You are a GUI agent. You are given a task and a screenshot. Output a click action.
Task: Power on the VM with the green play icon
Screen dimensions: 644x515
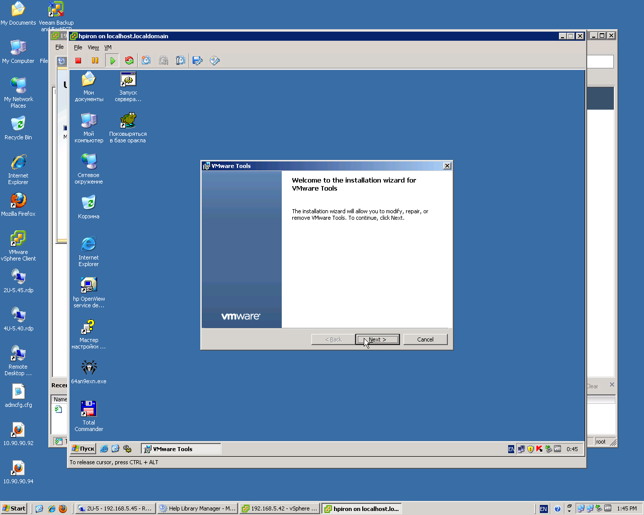pos(112,60)
